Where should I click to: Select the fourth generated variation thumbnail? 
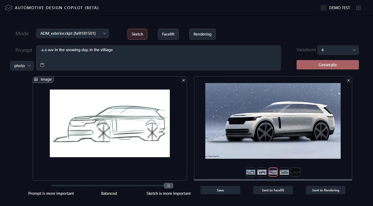(284, 172)
